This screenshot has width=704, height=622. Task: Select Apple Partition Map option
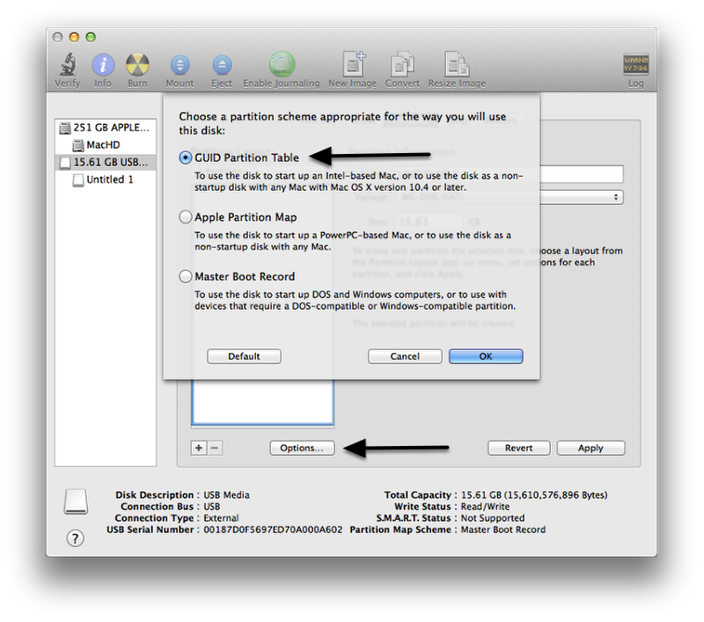pyautogui.click(x=186, y=216)
